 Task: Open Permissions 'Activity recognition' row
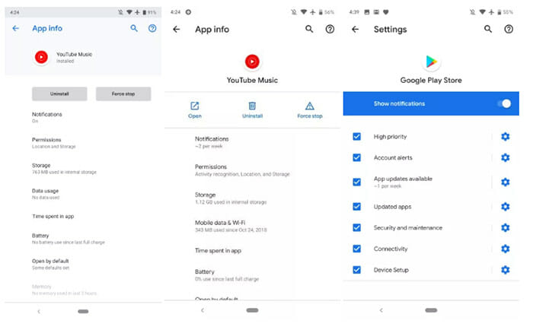click(x=252, y=170)
